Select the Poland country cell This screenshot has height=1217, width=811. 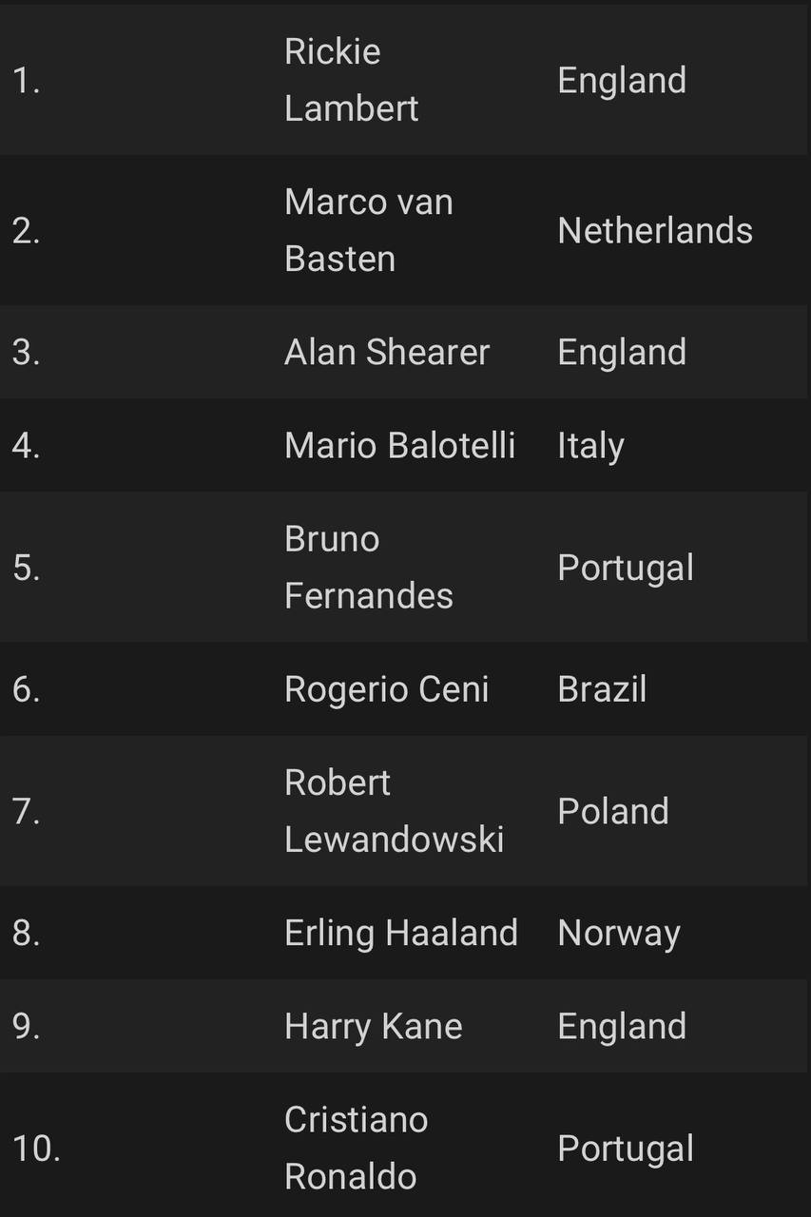click(x=613, y=811)
